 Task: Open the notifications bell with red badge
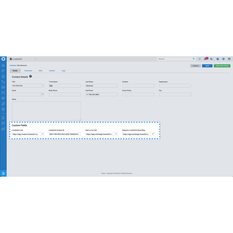tap(206, 59)
